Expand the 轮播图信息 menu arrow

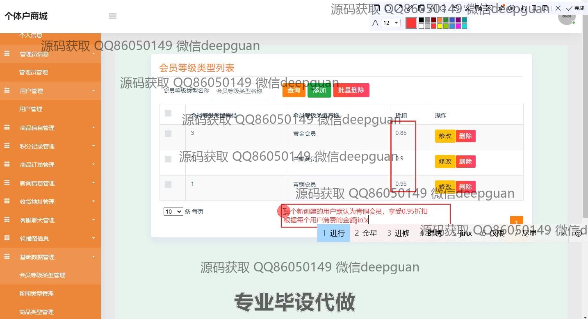pyautogui.click(x=93, y=238)
